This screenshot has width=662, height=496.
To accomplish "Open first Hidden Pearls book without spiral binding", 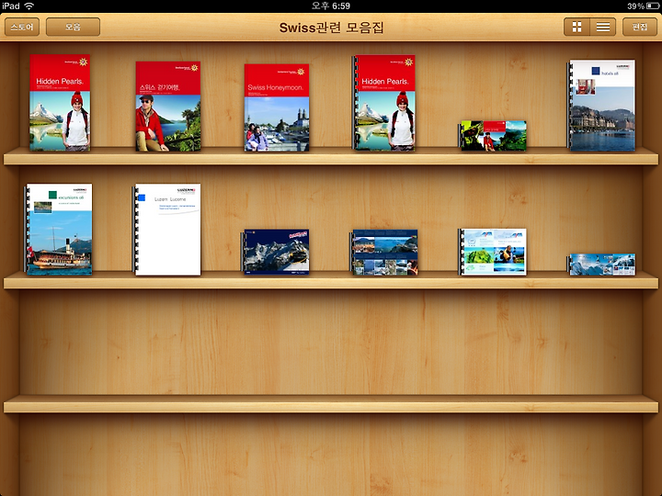I will [x=60, y=103].
